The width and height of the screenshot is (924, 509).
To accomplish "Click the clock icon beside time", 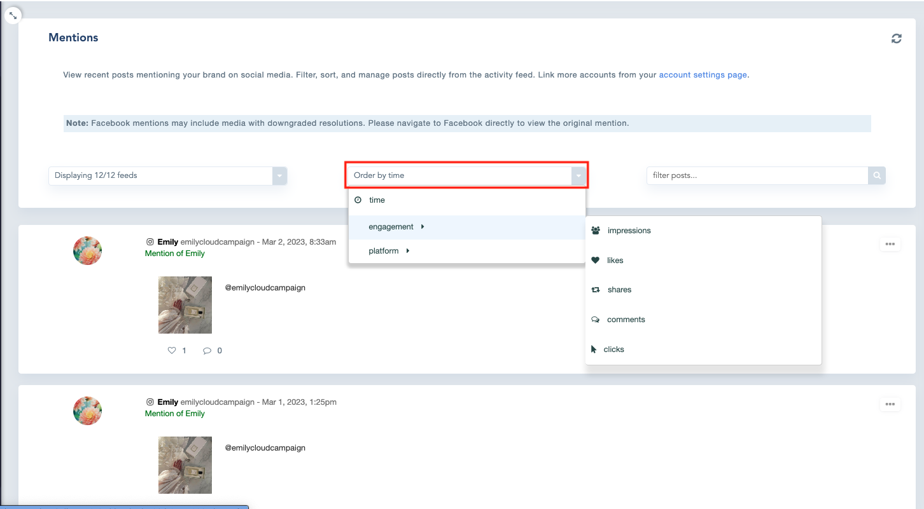I will point(358,200).
